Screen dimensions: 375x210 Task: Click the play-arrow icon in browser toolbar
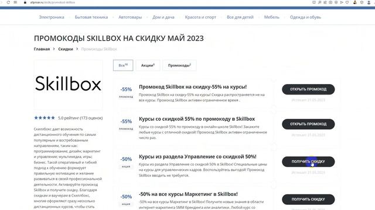[342, 2]
